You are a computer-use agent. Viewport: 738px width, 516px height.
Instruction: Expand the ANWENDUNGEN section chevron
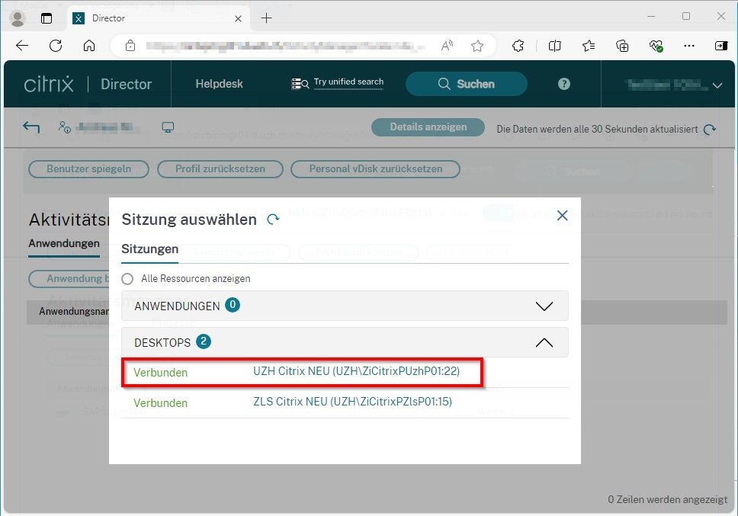click(x=544, y=306)
